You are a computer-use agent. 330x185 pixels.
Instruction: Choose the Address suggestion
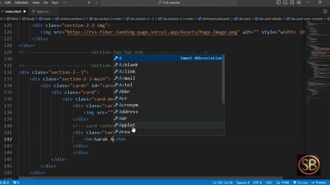coord(168,112)
